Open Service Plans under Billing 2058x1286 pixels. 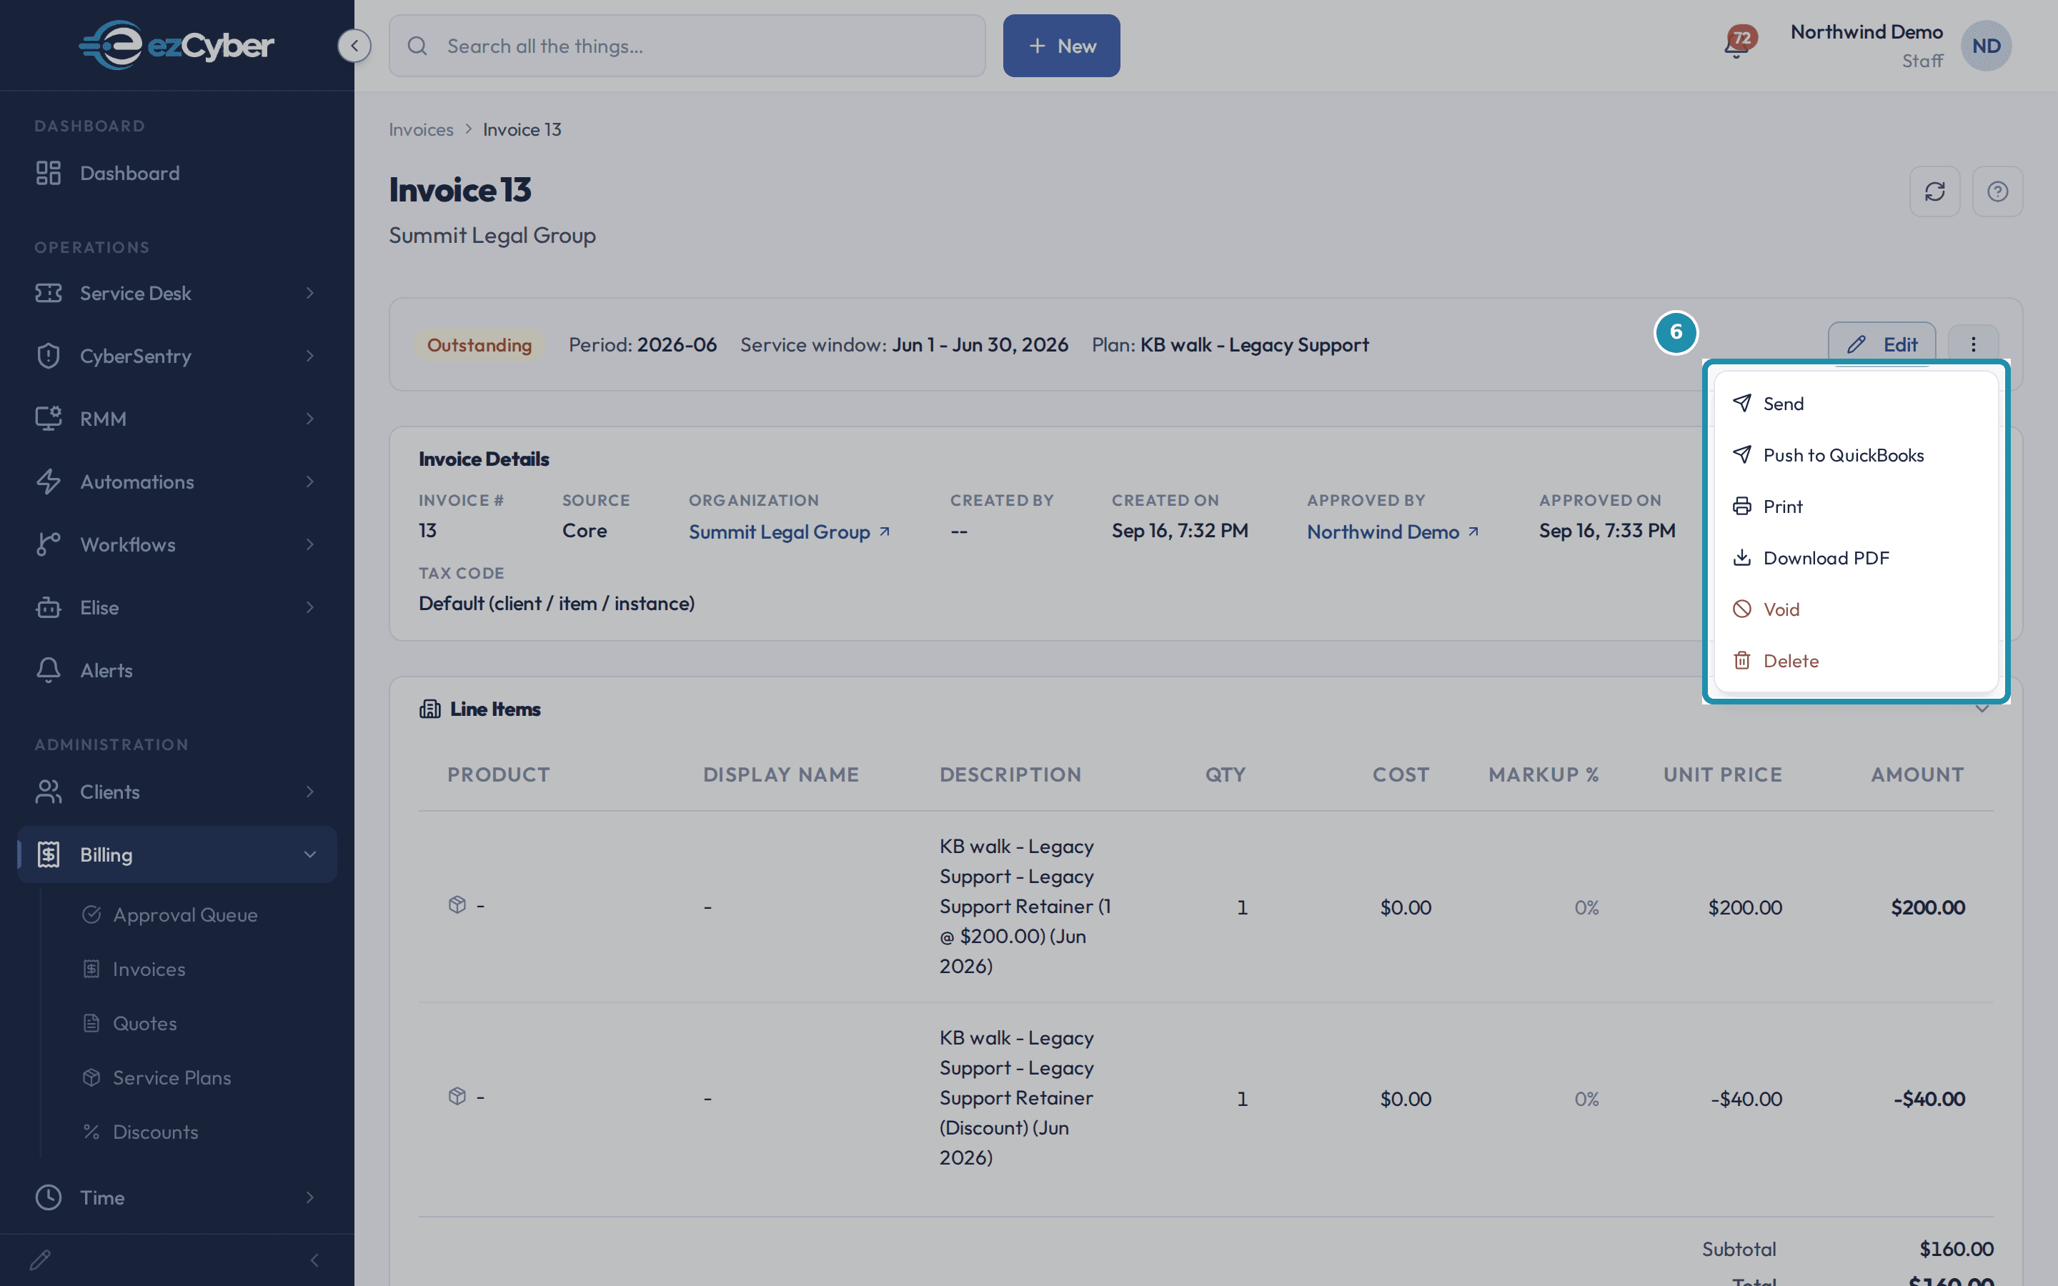pos(171,1077)
